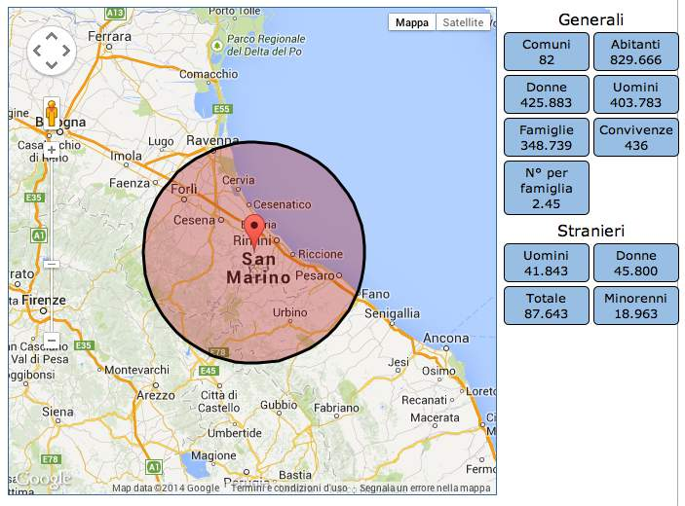This screenshot has width=685, height=506.
Task: Pan the map down with the bottom arrow
Action: point(52,65)
